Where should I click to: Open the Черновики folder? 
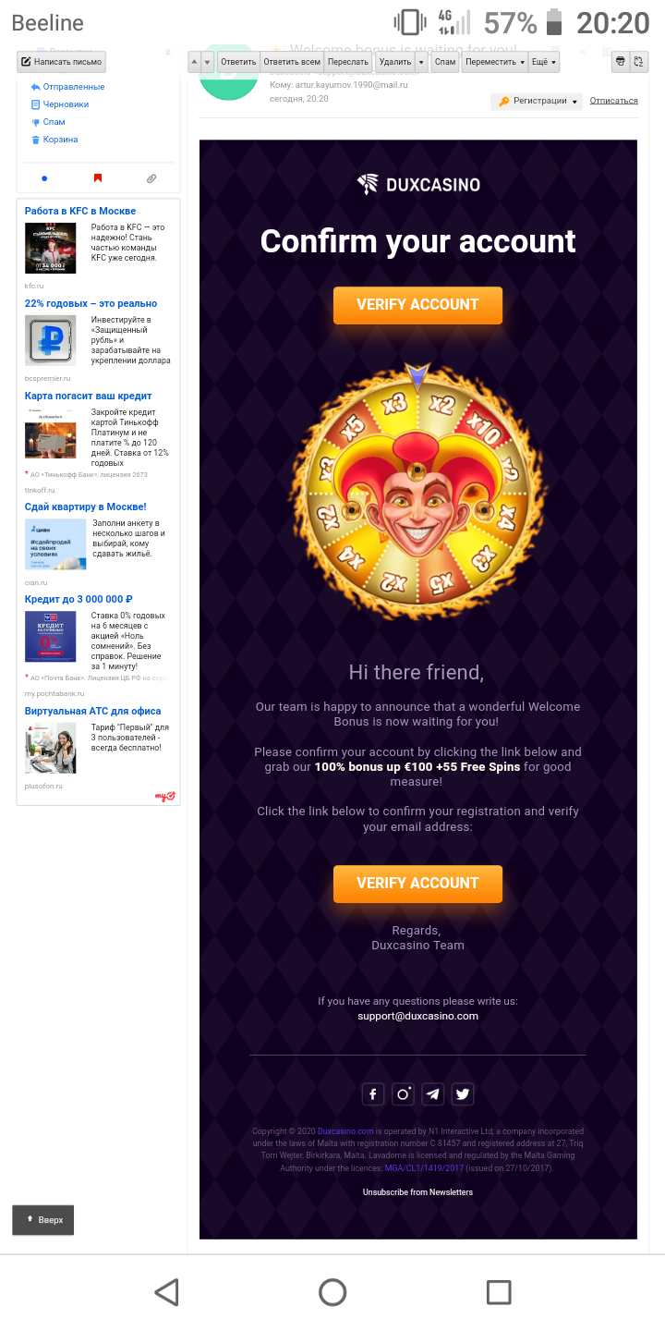tap(66, 104)
